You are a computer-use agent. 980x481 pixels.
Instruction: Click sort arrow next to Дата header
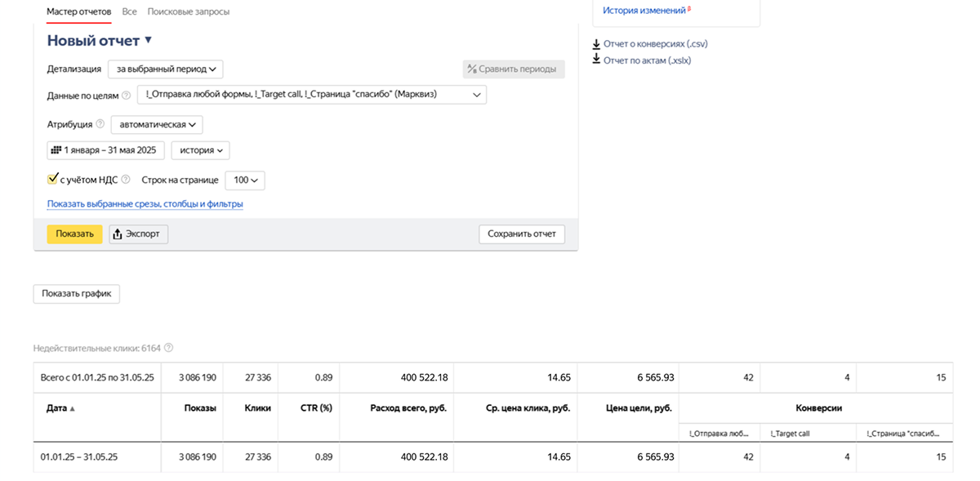pos(73,408)
